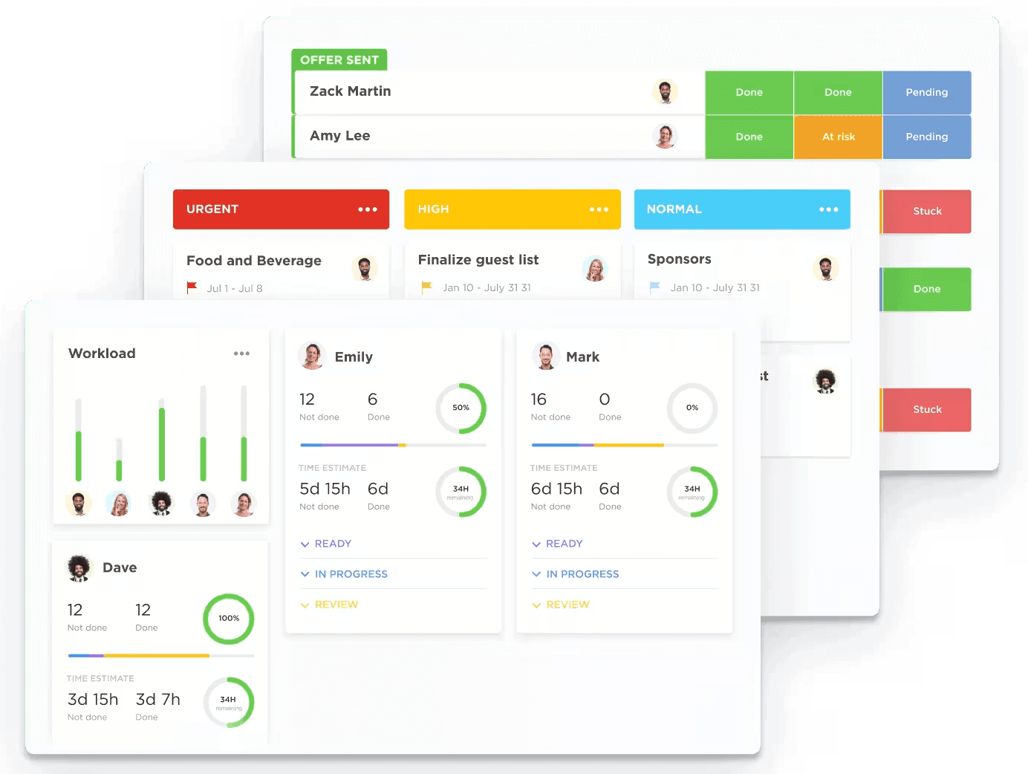Click Dave's 34H remaining ring
The width and height of the screenshot is (1028, 774).
tap(229, 702)
